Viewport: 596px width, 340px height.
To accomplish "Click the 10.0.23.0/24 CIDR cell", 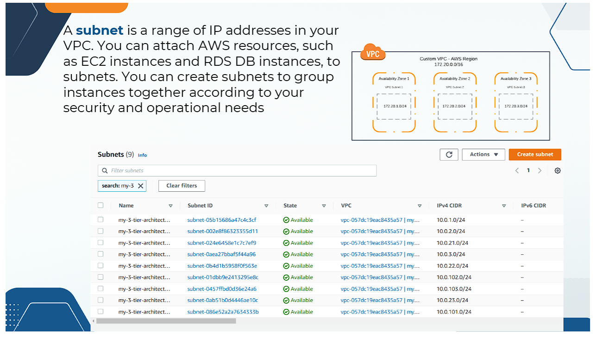I will point(452,300).
